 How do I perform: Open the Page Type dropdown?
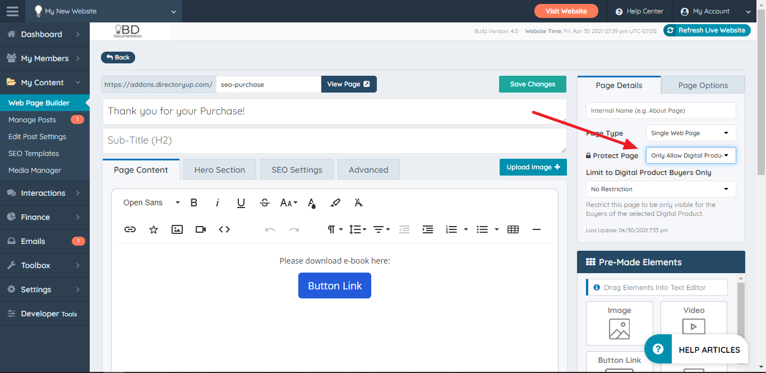691,133
